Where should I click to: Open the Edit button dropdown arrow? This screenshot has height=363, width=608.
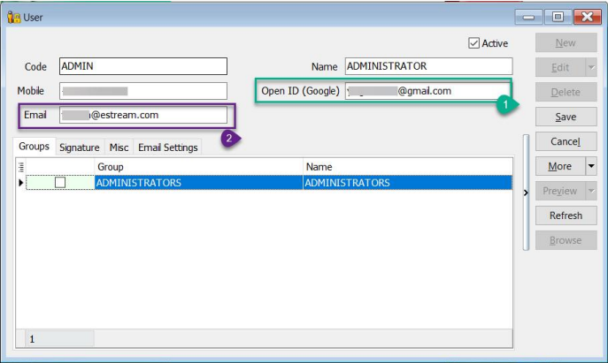(x=590, y=67)
